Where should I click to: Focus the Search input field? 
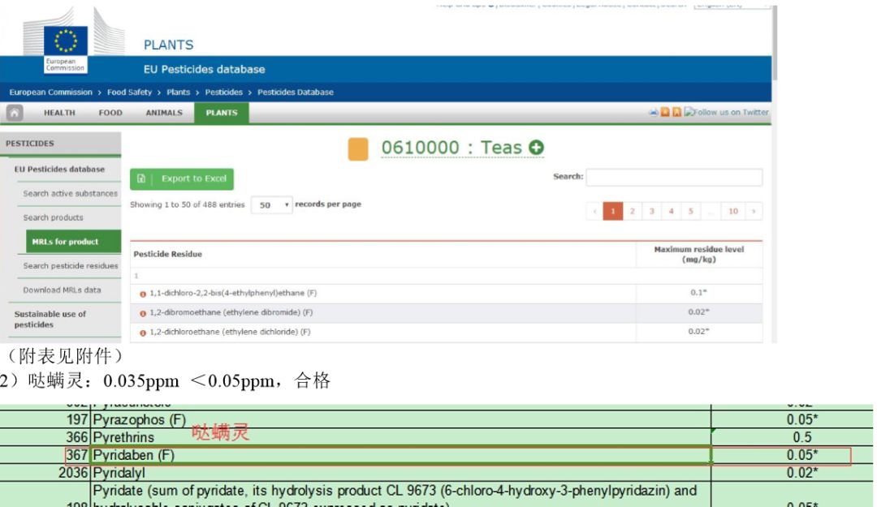click(x=674, y=177)
